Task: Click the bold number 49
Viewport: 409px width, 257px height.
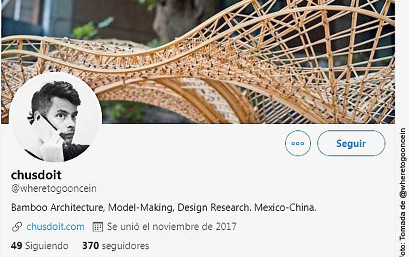Action: pyautogui.click(x=16, y=245)
